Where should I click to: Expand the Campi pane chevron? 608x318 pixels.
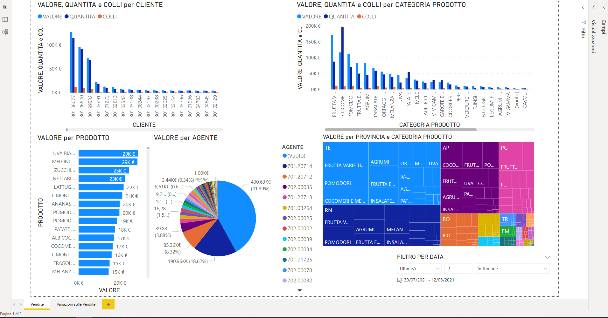604,7
